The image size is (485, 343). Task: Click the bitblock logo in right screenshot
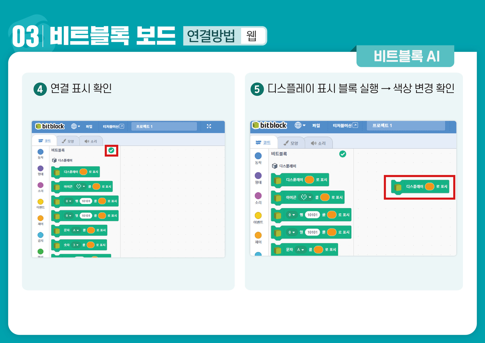[269, 125]
